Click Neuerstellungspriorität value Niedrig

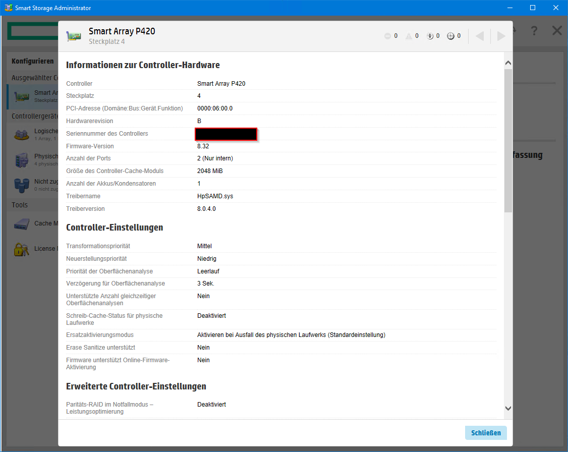[x=206, y=259]
